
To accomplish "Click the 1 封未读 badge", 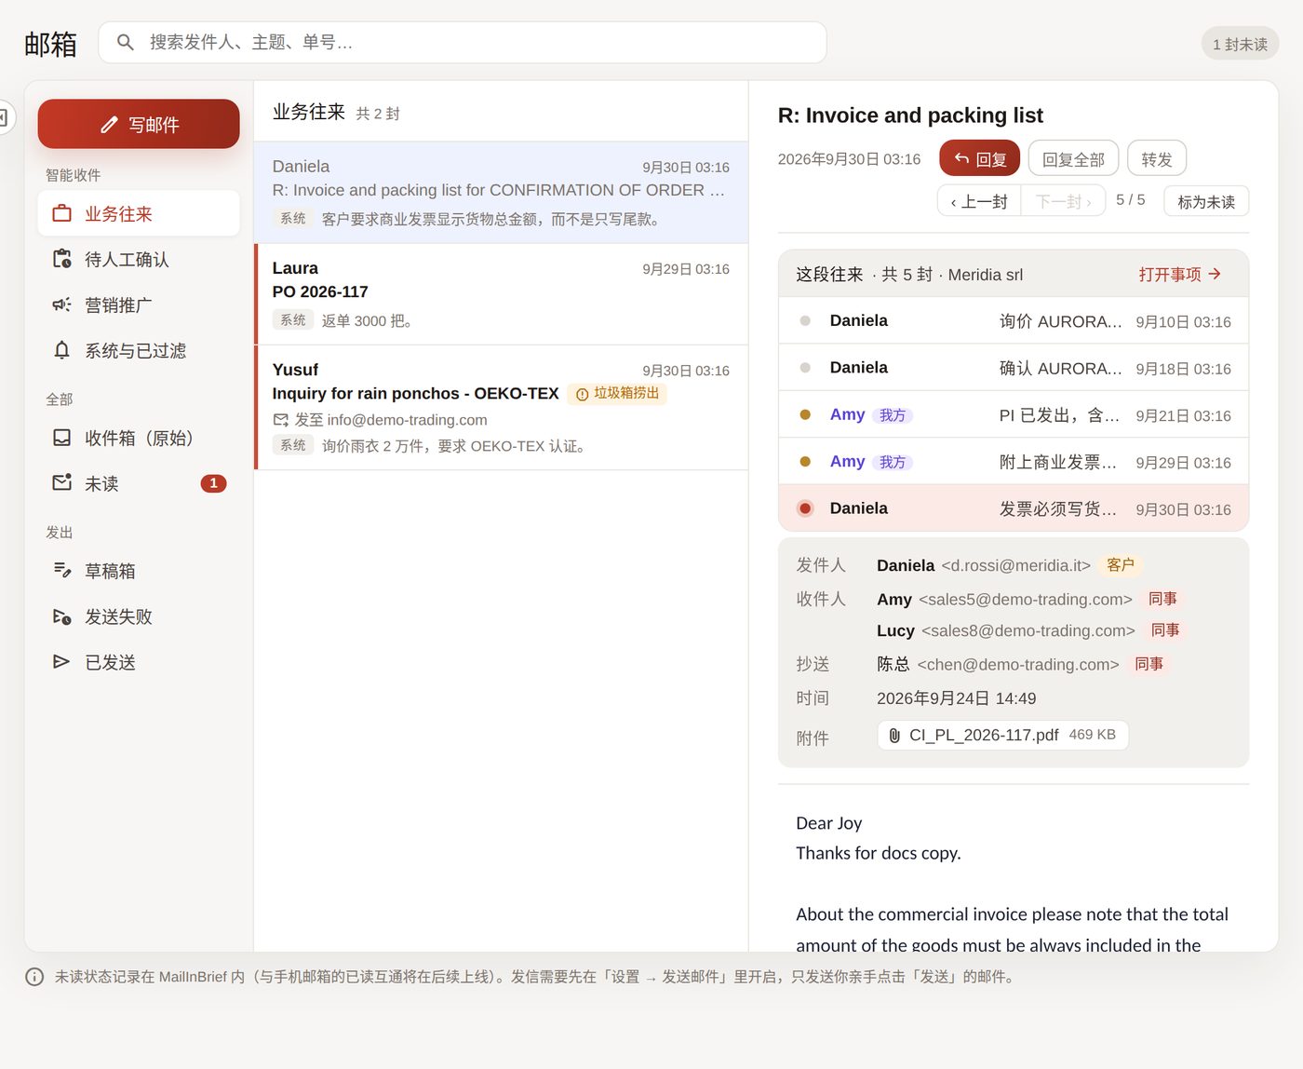I will pyautogui.click(x=1240, y=44).
